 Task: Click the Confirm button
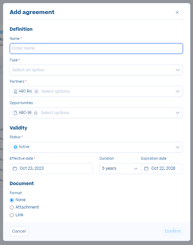pos(173,231)
